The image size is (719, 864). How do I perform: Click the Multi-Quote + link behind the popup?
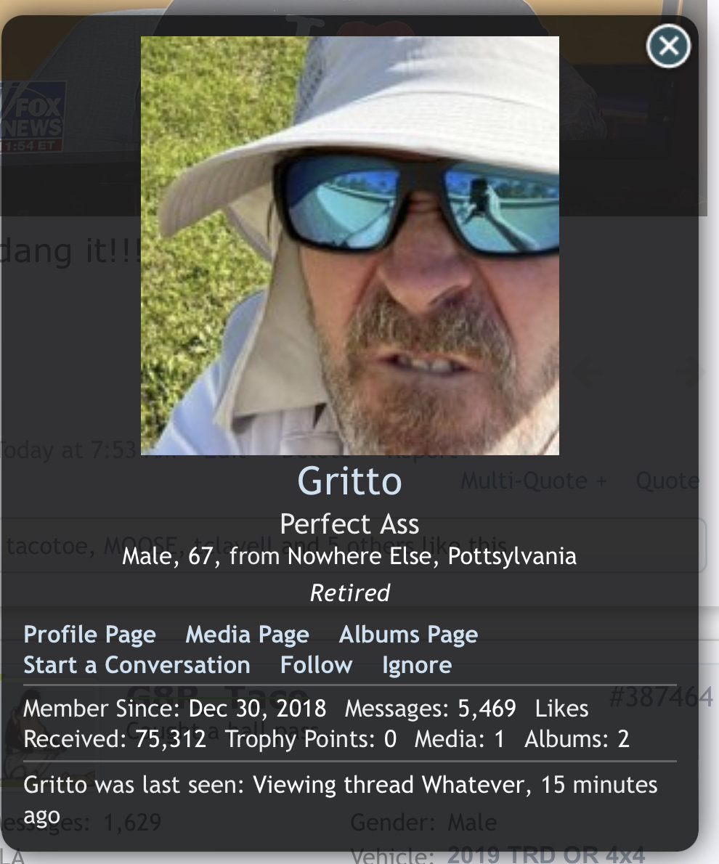point(534,481)
